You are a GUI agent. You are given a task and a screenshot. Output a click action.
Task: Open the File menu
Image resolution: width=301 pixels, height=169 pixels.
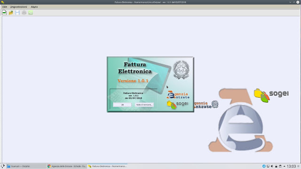click(5, 7)
